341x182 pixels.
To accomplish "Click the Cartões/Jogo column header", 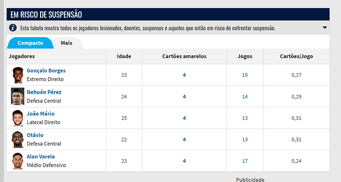I will pos(297,56).
